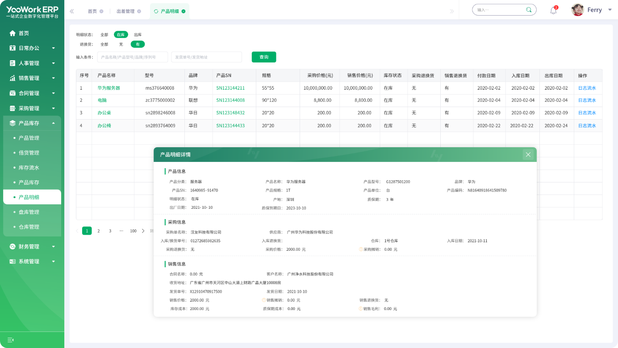Click the home icon in sidebar
This screenshot has height=348, width=618.
point(13,33)
